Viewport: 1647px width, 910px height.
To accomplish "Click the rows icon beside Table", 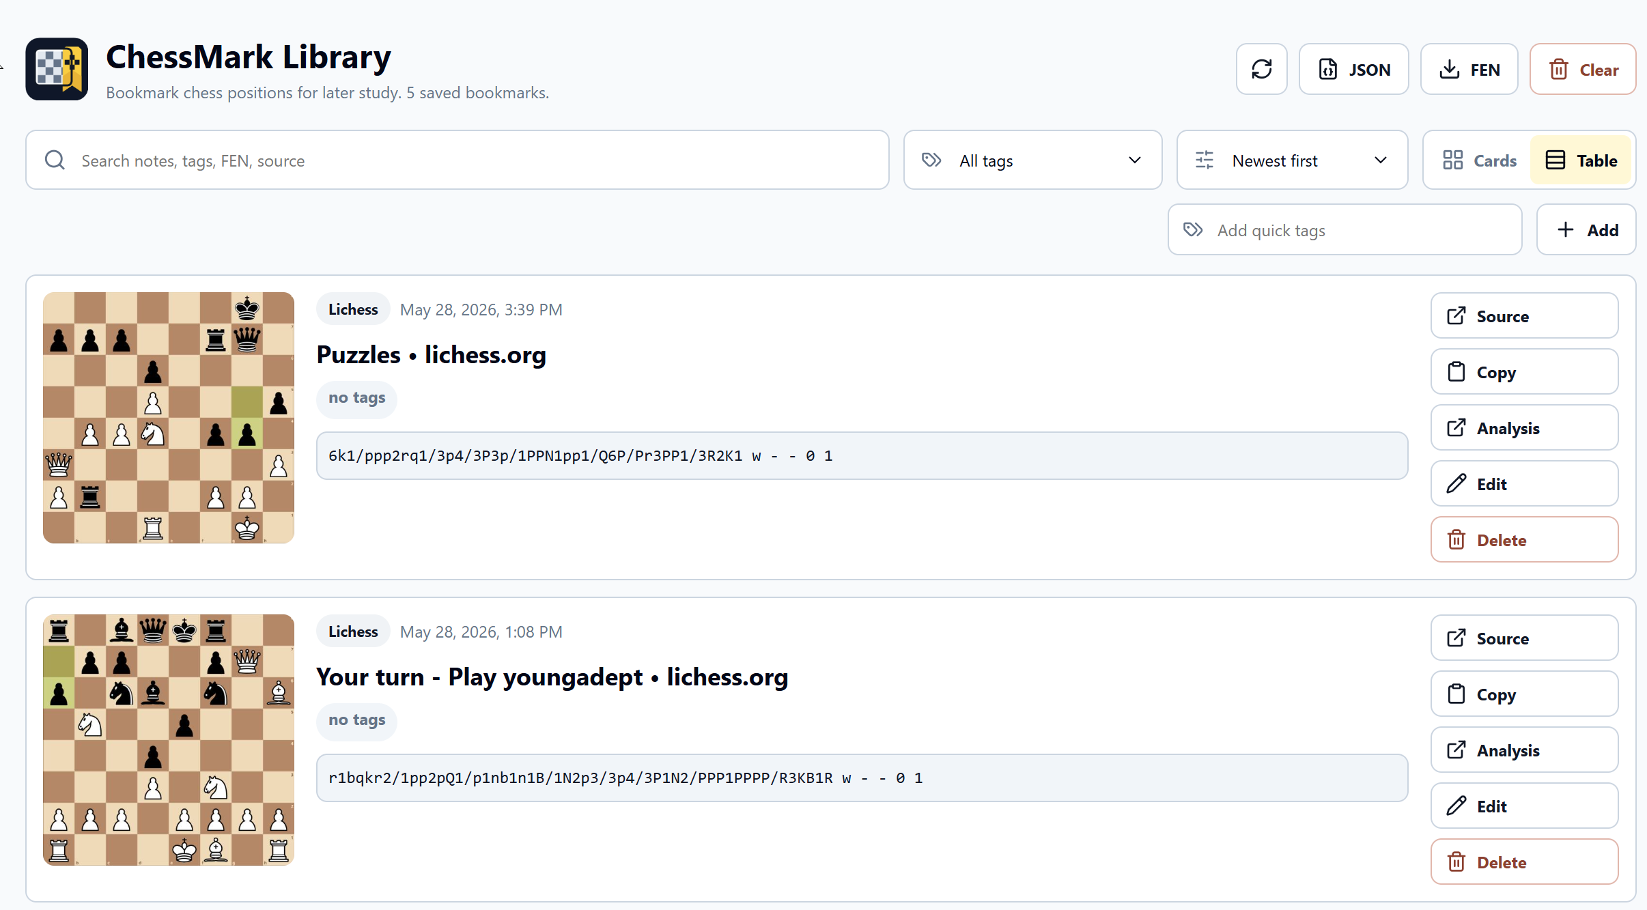I will click(x=1555, y=160).
